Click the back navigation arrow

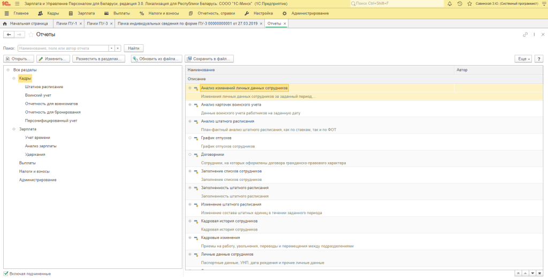coord(9,34)
